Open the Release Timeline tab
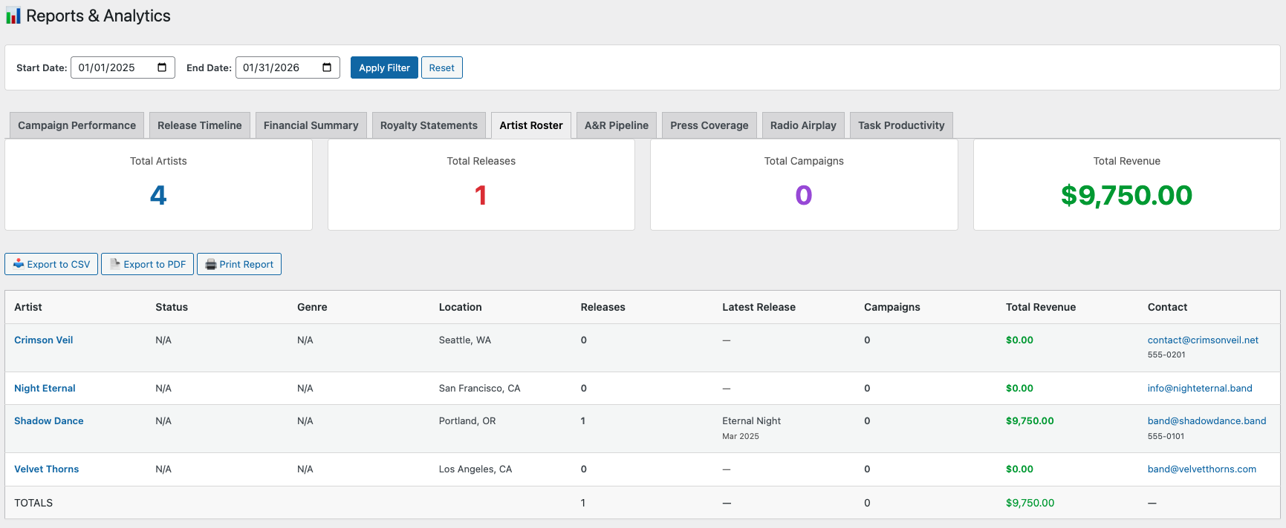Screen dimensions: 1286x528 199,125
